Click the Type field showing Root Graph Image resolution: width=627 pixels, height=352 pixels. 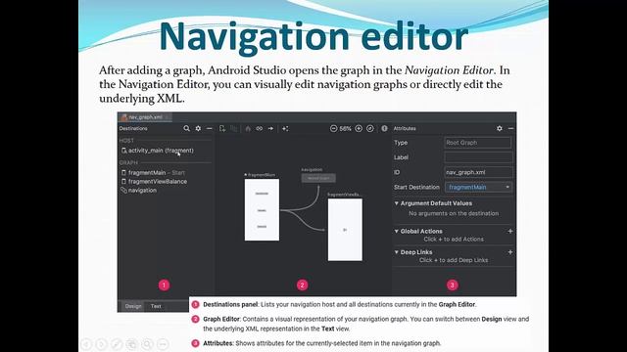coord(478,143)
